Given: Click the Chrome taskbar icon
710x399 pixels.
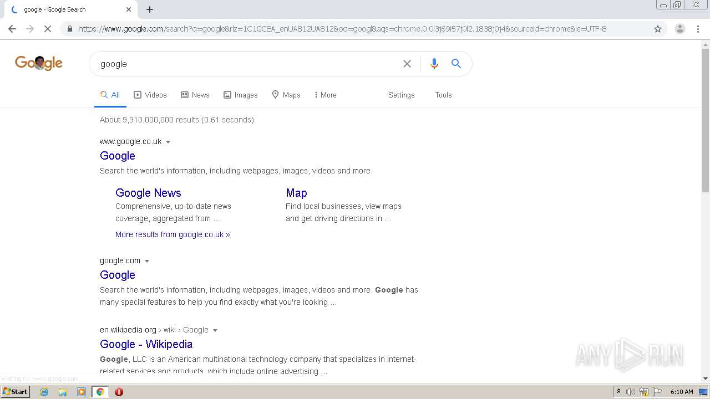Looking at the screenshot, I should (x=100, y=392).
